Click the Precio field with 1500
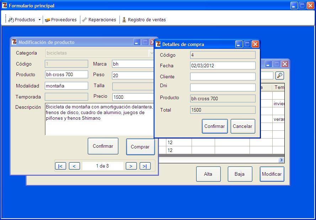The width and height of the screenshot is (316, 220). [x=133, y=97]
